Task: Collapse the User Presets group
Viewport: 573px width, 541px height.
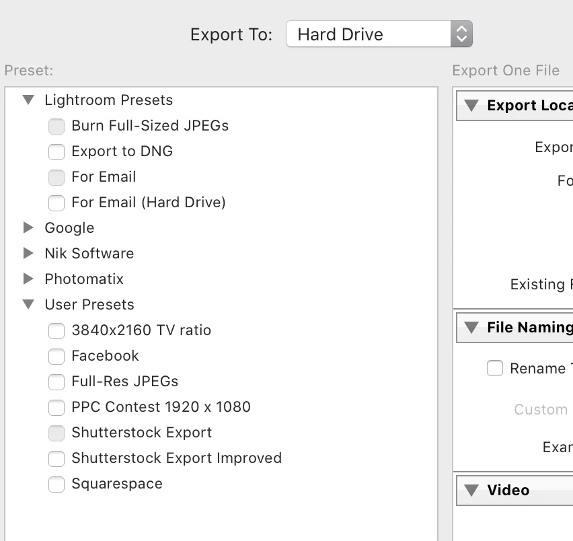Action: click(28, 304)
